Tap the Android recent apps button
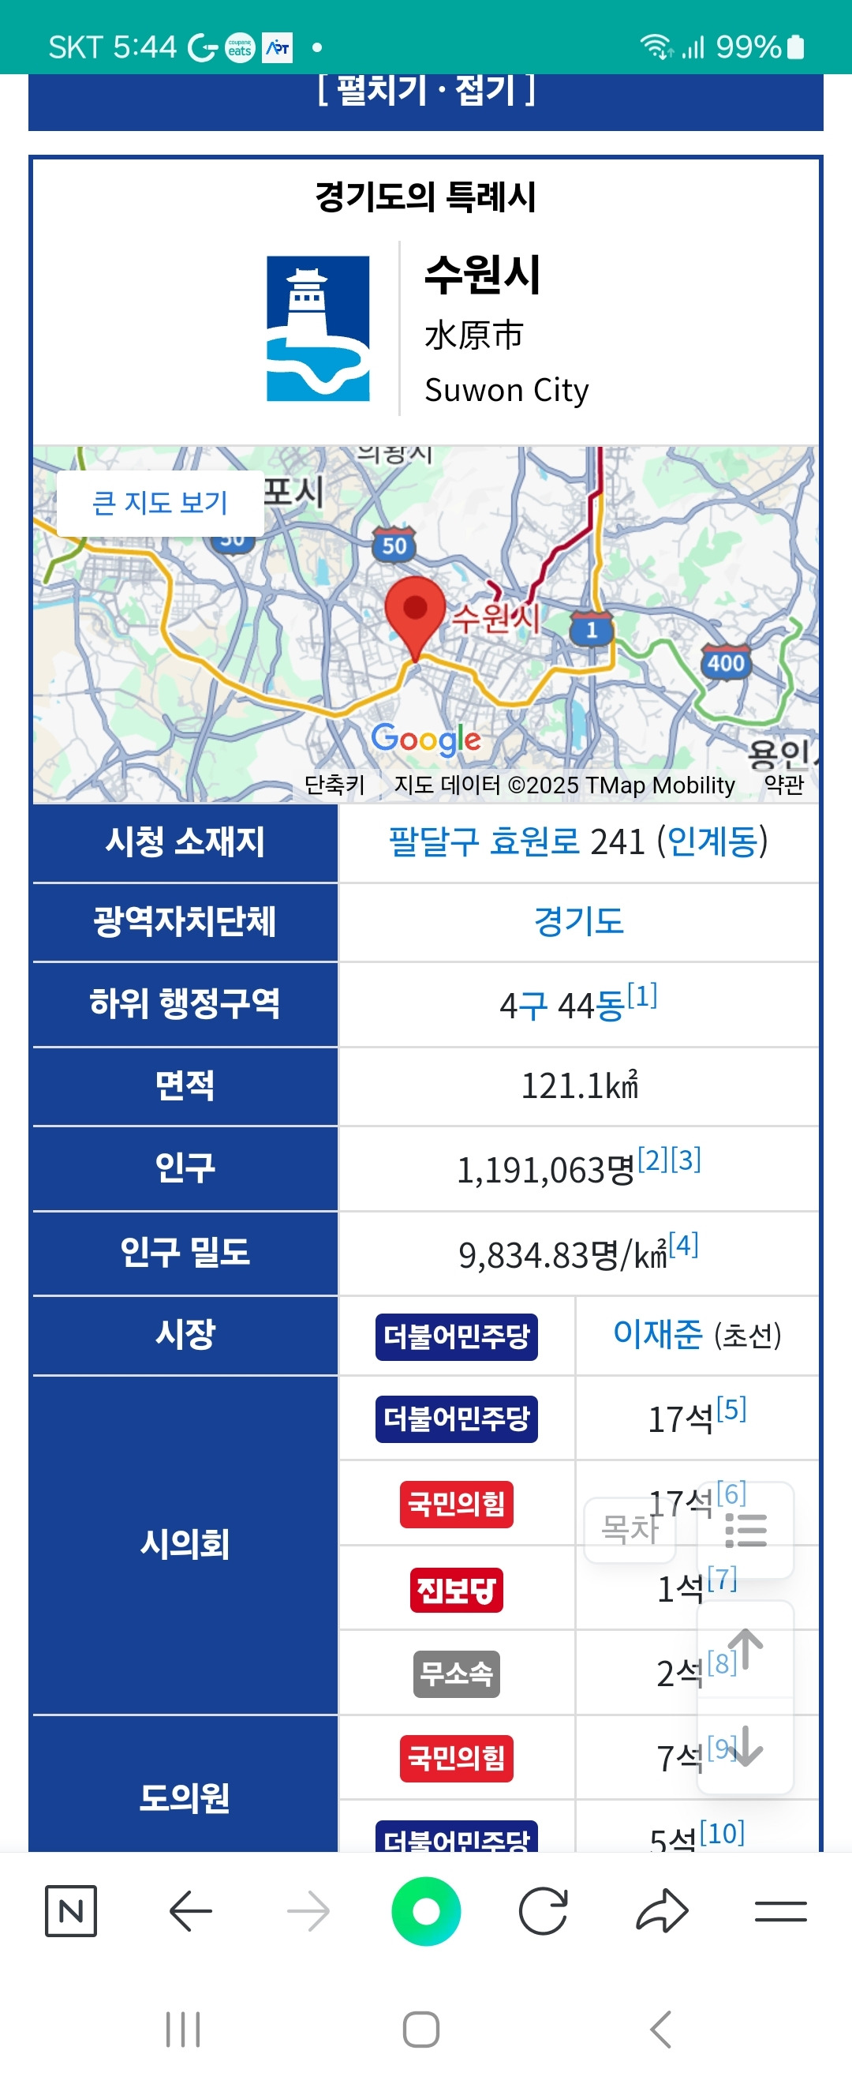Viewport: 852px width, 2084px height. pyautogui.click(x=183, y=2029)
